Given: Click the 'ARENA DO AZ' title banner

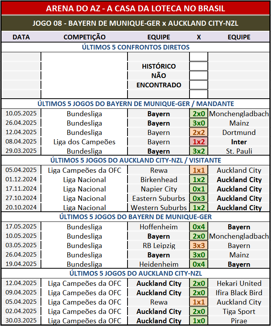Looking at the screenshot, I should click(135, 8).
